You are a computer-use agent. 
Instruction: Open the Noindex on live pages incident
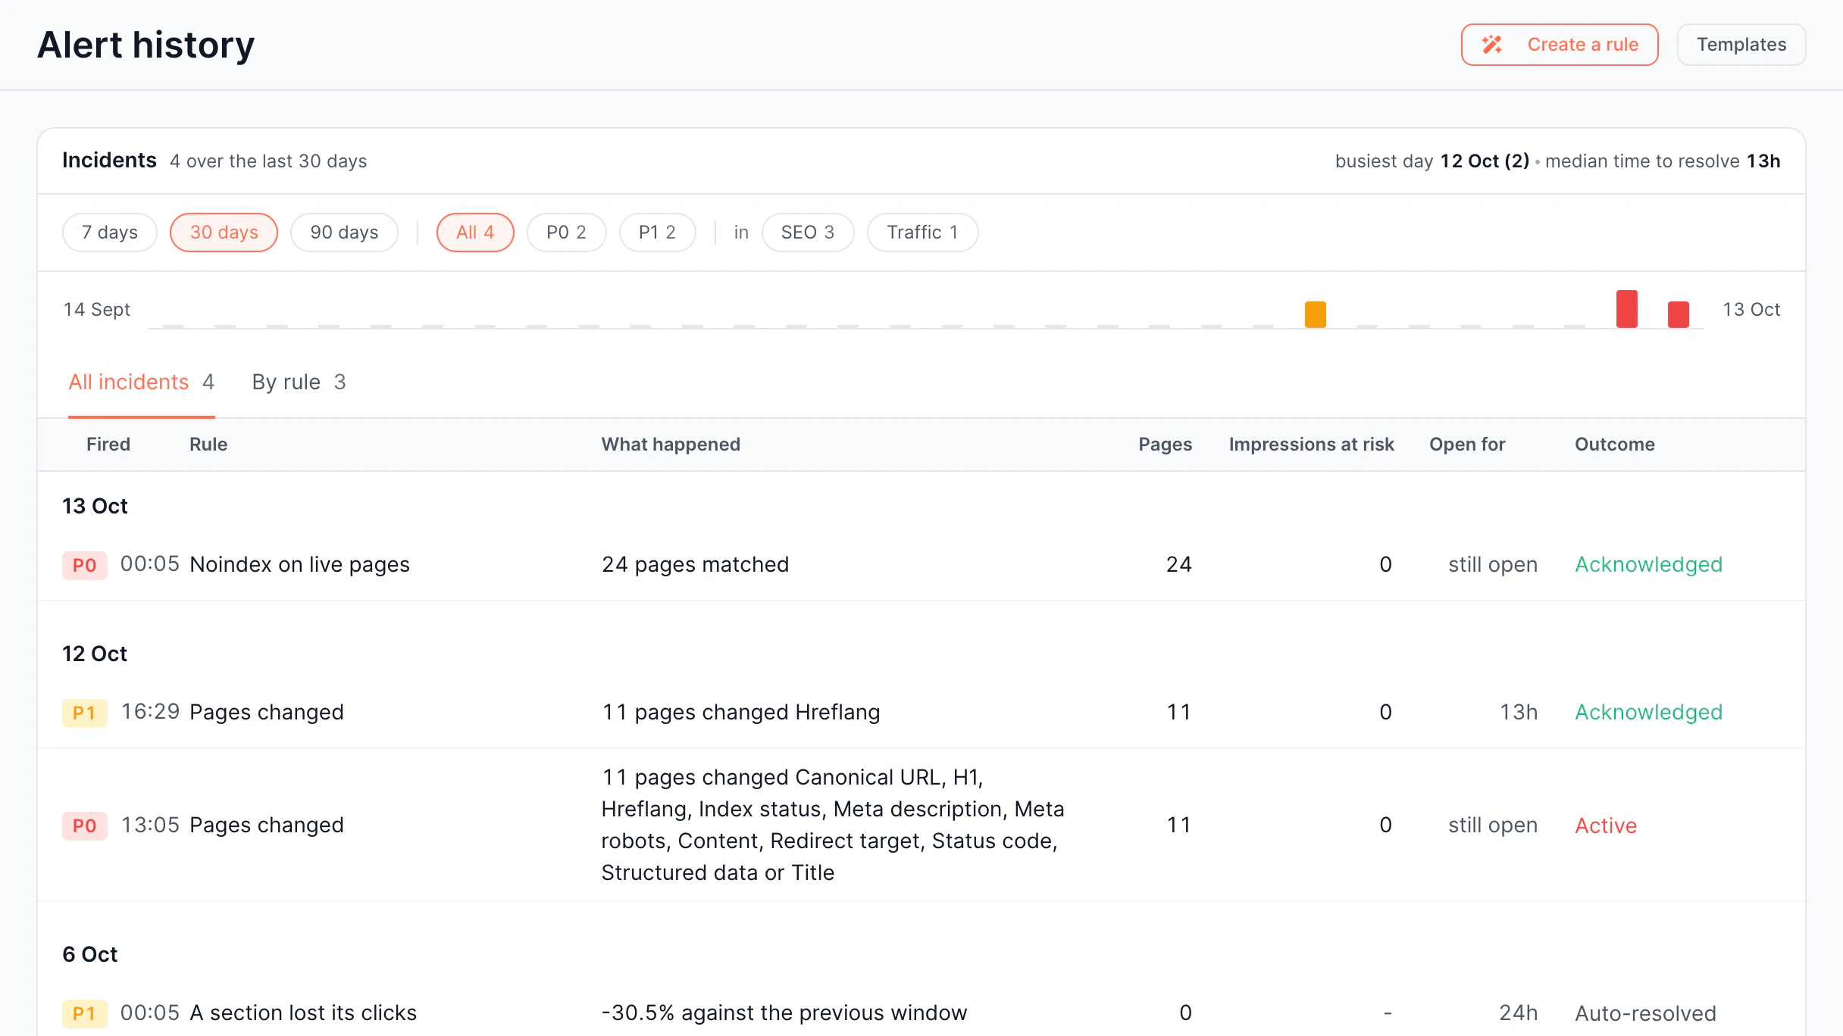[x=299, y=565]
